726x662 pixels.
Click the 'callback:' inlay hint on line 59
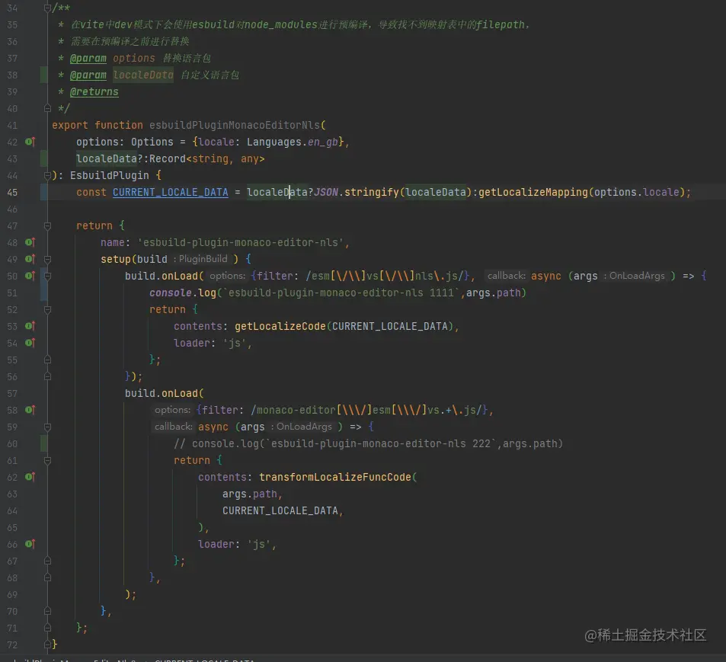173,427
